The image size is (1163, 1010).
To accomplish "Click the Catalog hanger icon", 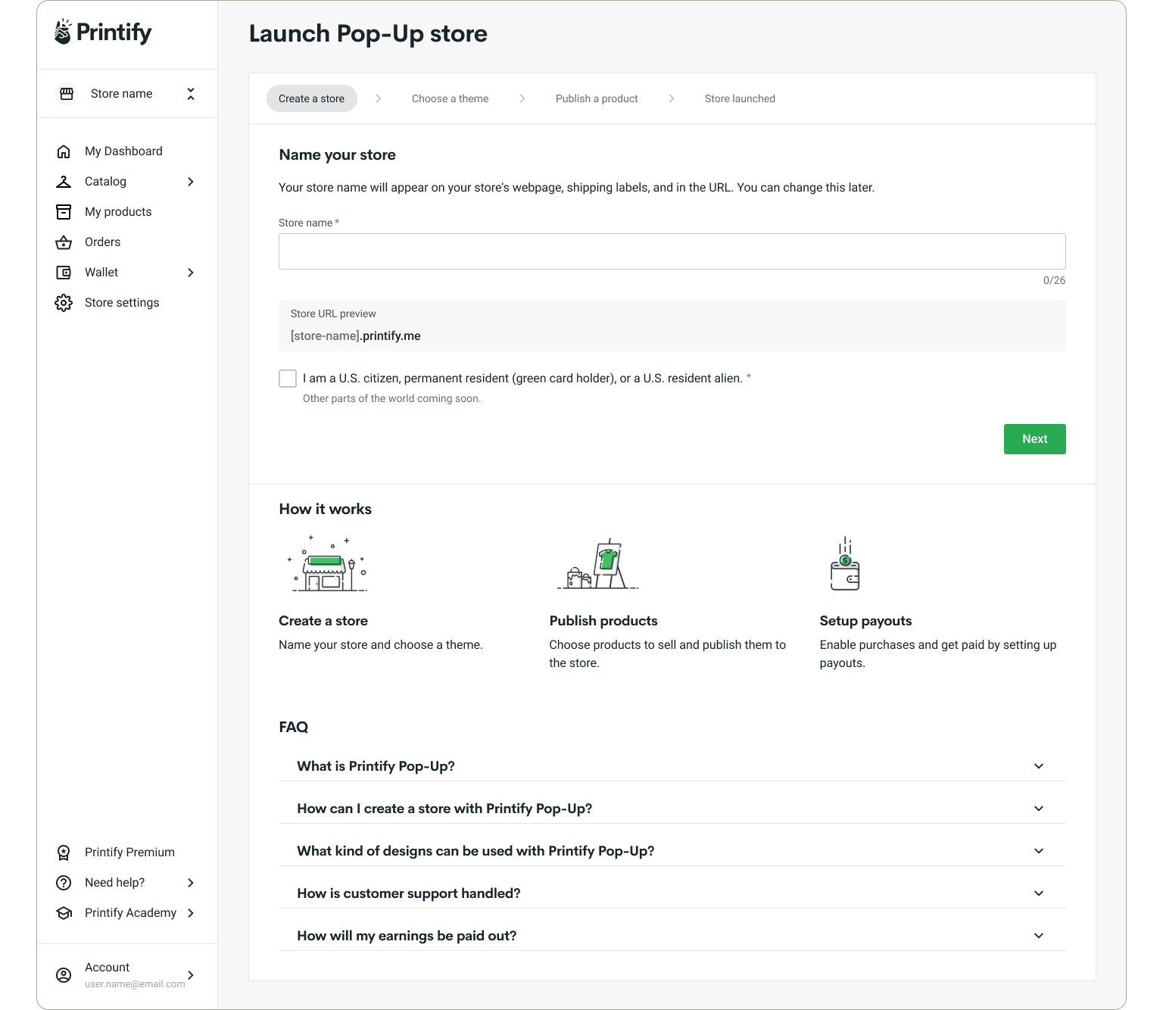I will (64, 182).
